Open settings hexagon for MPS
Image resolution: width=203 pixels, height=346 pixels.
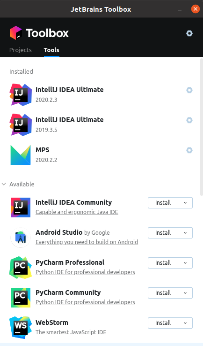click(x=189, y=150)
